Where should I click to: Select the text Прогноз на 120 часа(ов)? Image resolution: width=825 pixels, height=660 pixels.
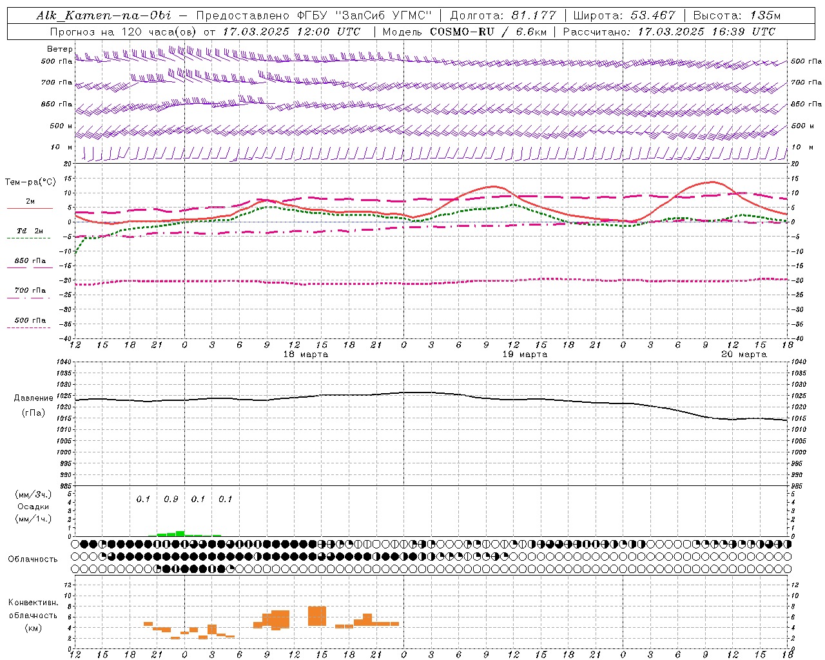coord(124,32)
